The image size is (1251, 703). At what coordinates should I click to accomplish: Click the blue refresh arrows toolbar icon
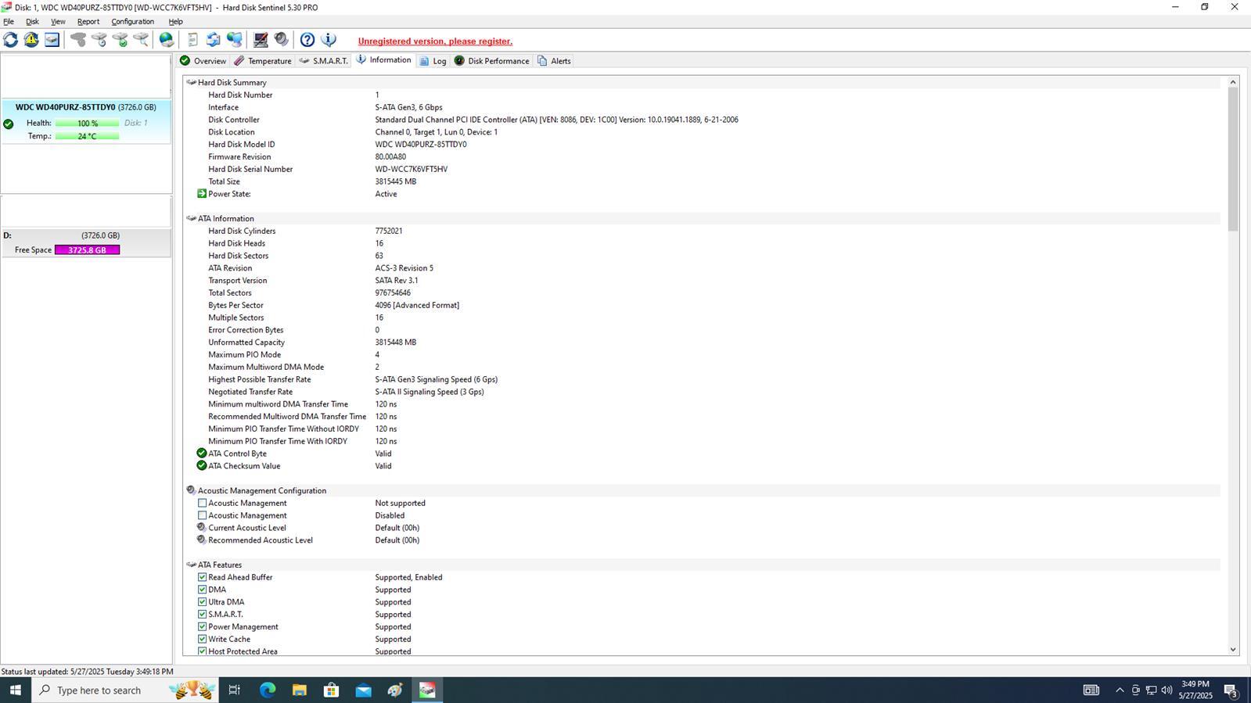click(11, 40)
